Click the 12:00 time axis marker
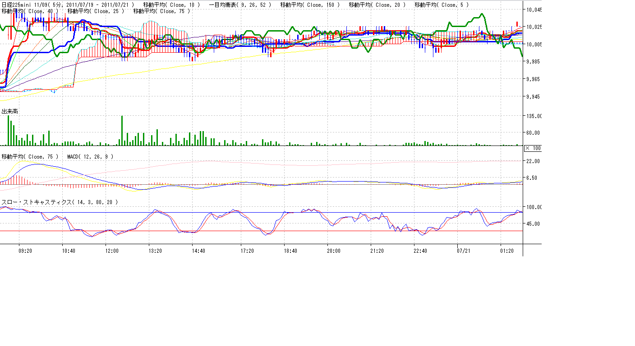 111,251
